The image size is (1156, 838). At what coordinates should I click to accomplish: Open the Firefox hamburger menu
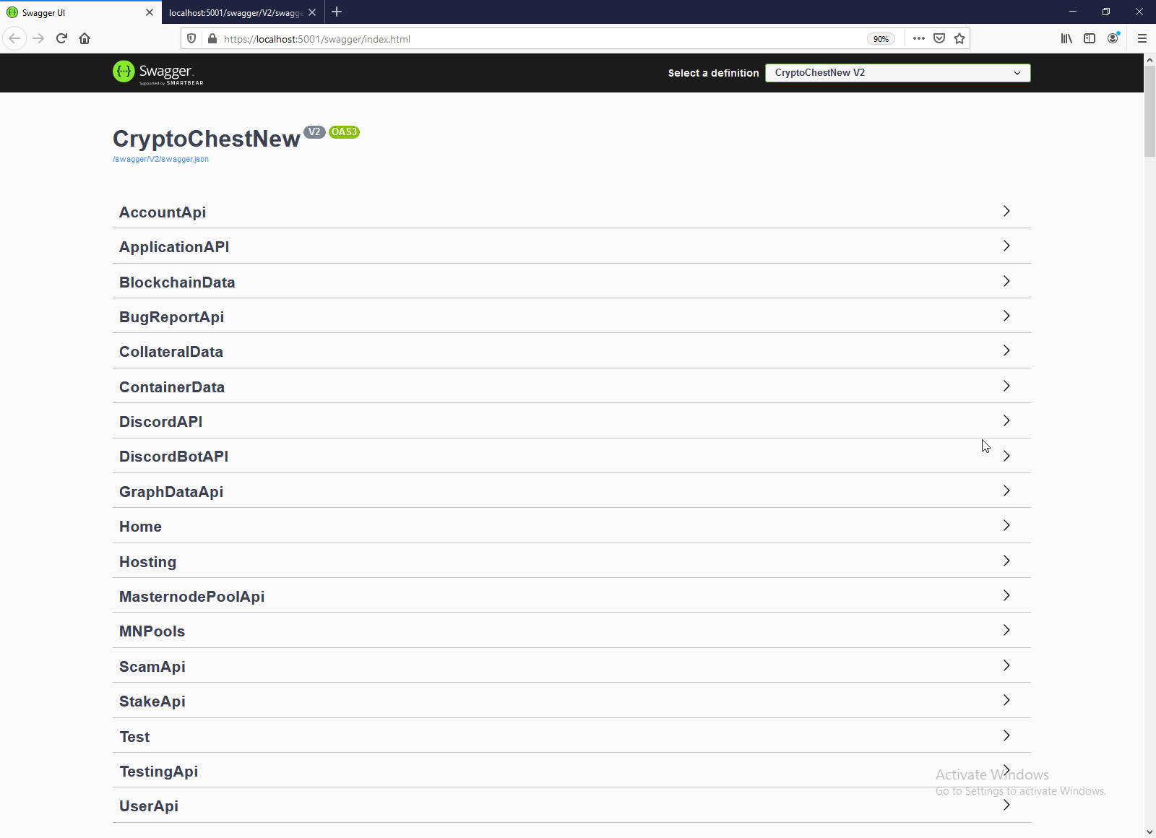pyautogui.click(x=1142, y=38)
